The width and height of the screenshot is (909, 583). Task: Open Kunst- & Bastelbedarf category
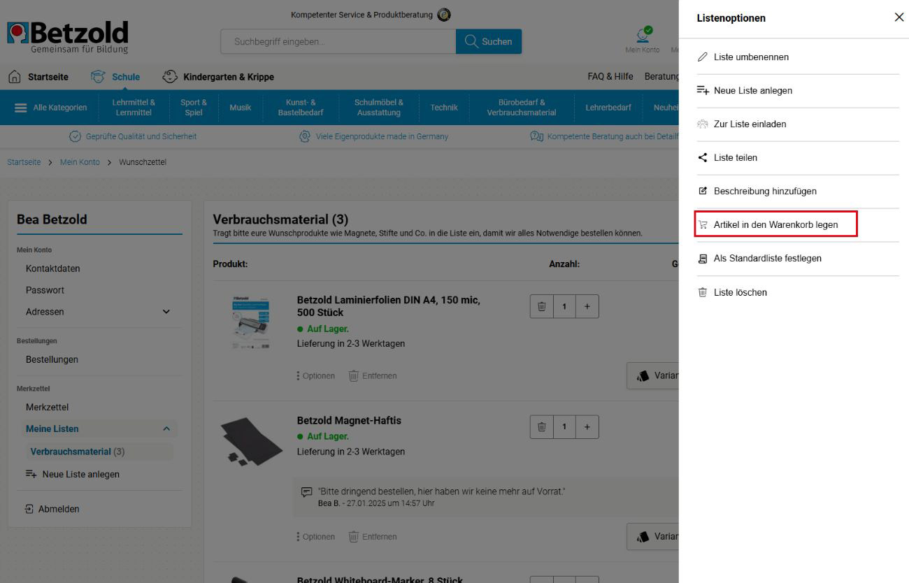[x=301, y=108]
